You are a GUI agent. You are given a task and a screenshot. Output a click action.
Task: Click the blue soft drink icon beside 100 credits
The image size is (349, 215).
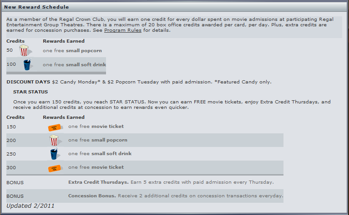pos(28,64)
